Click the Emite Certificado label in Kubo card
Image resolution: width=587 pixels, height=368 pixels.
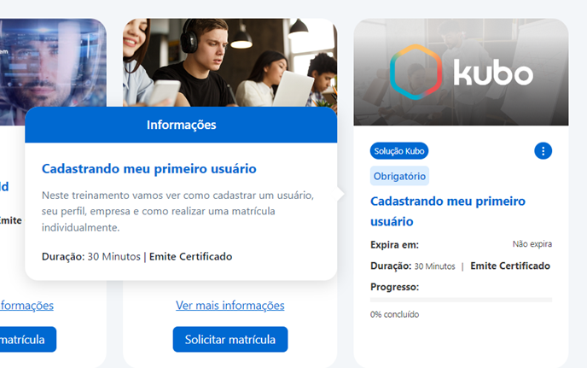pos(510,266)
